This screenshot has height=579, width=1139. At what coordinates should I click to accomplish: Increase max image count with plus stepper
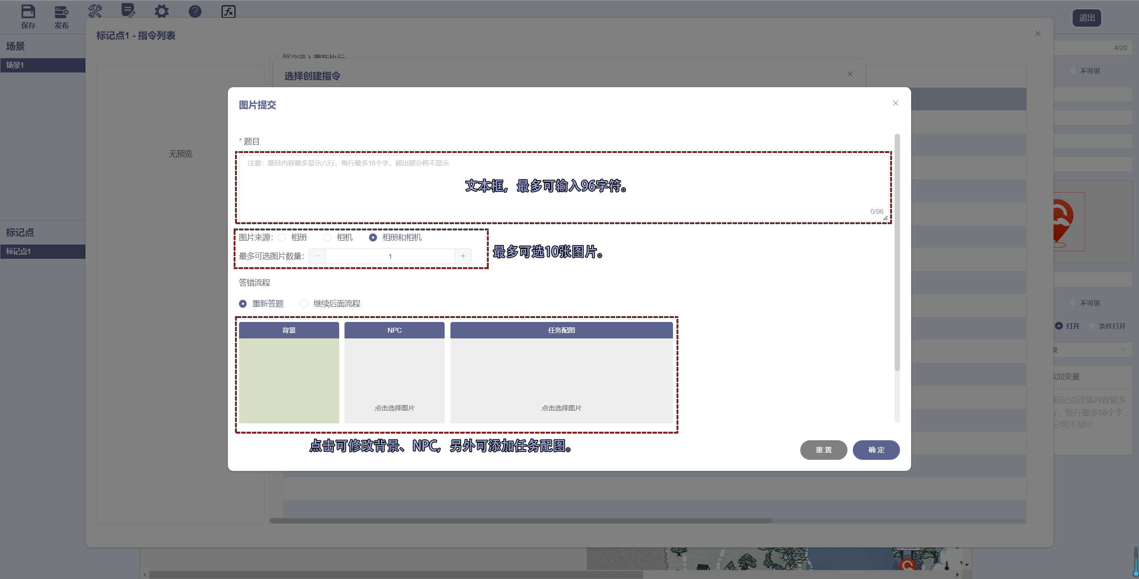(463, 256)
